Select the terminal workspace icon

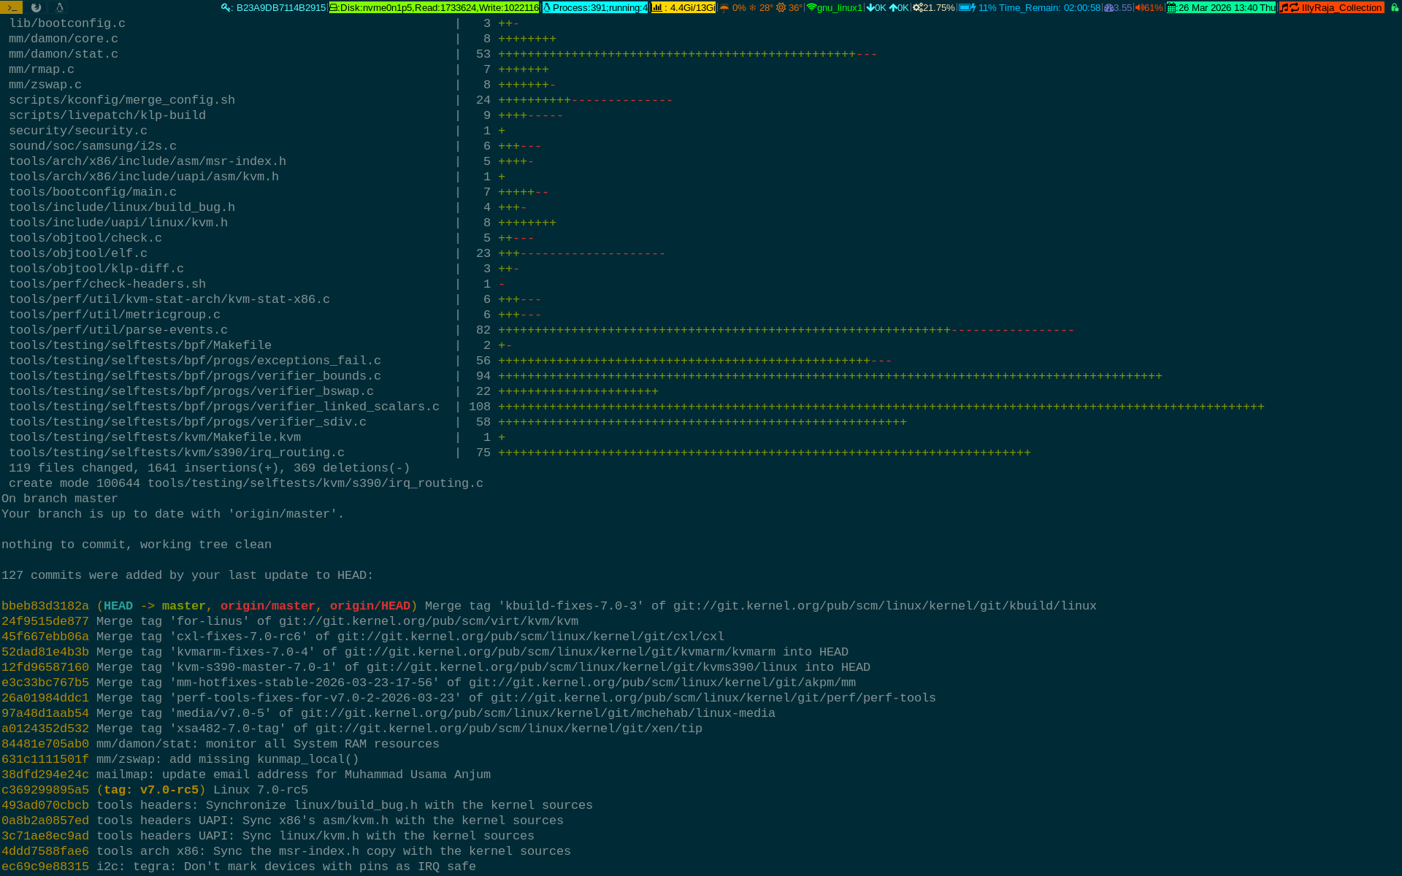[x=12, y=7]
